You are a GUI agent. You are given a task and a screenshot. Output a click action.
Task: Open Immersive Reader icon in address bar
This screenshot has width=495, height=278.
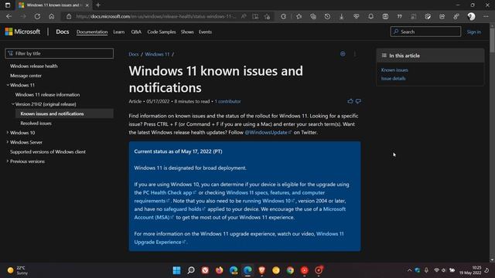(255, 16)
